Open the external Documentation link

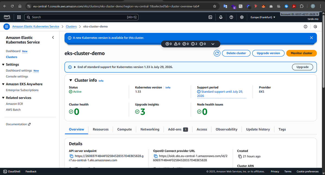click(x=18, y=124)
